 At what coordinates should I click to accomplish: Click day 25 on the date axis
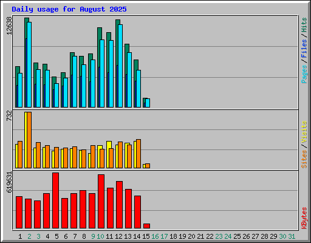pyautogui.click(x=237, y=236)
